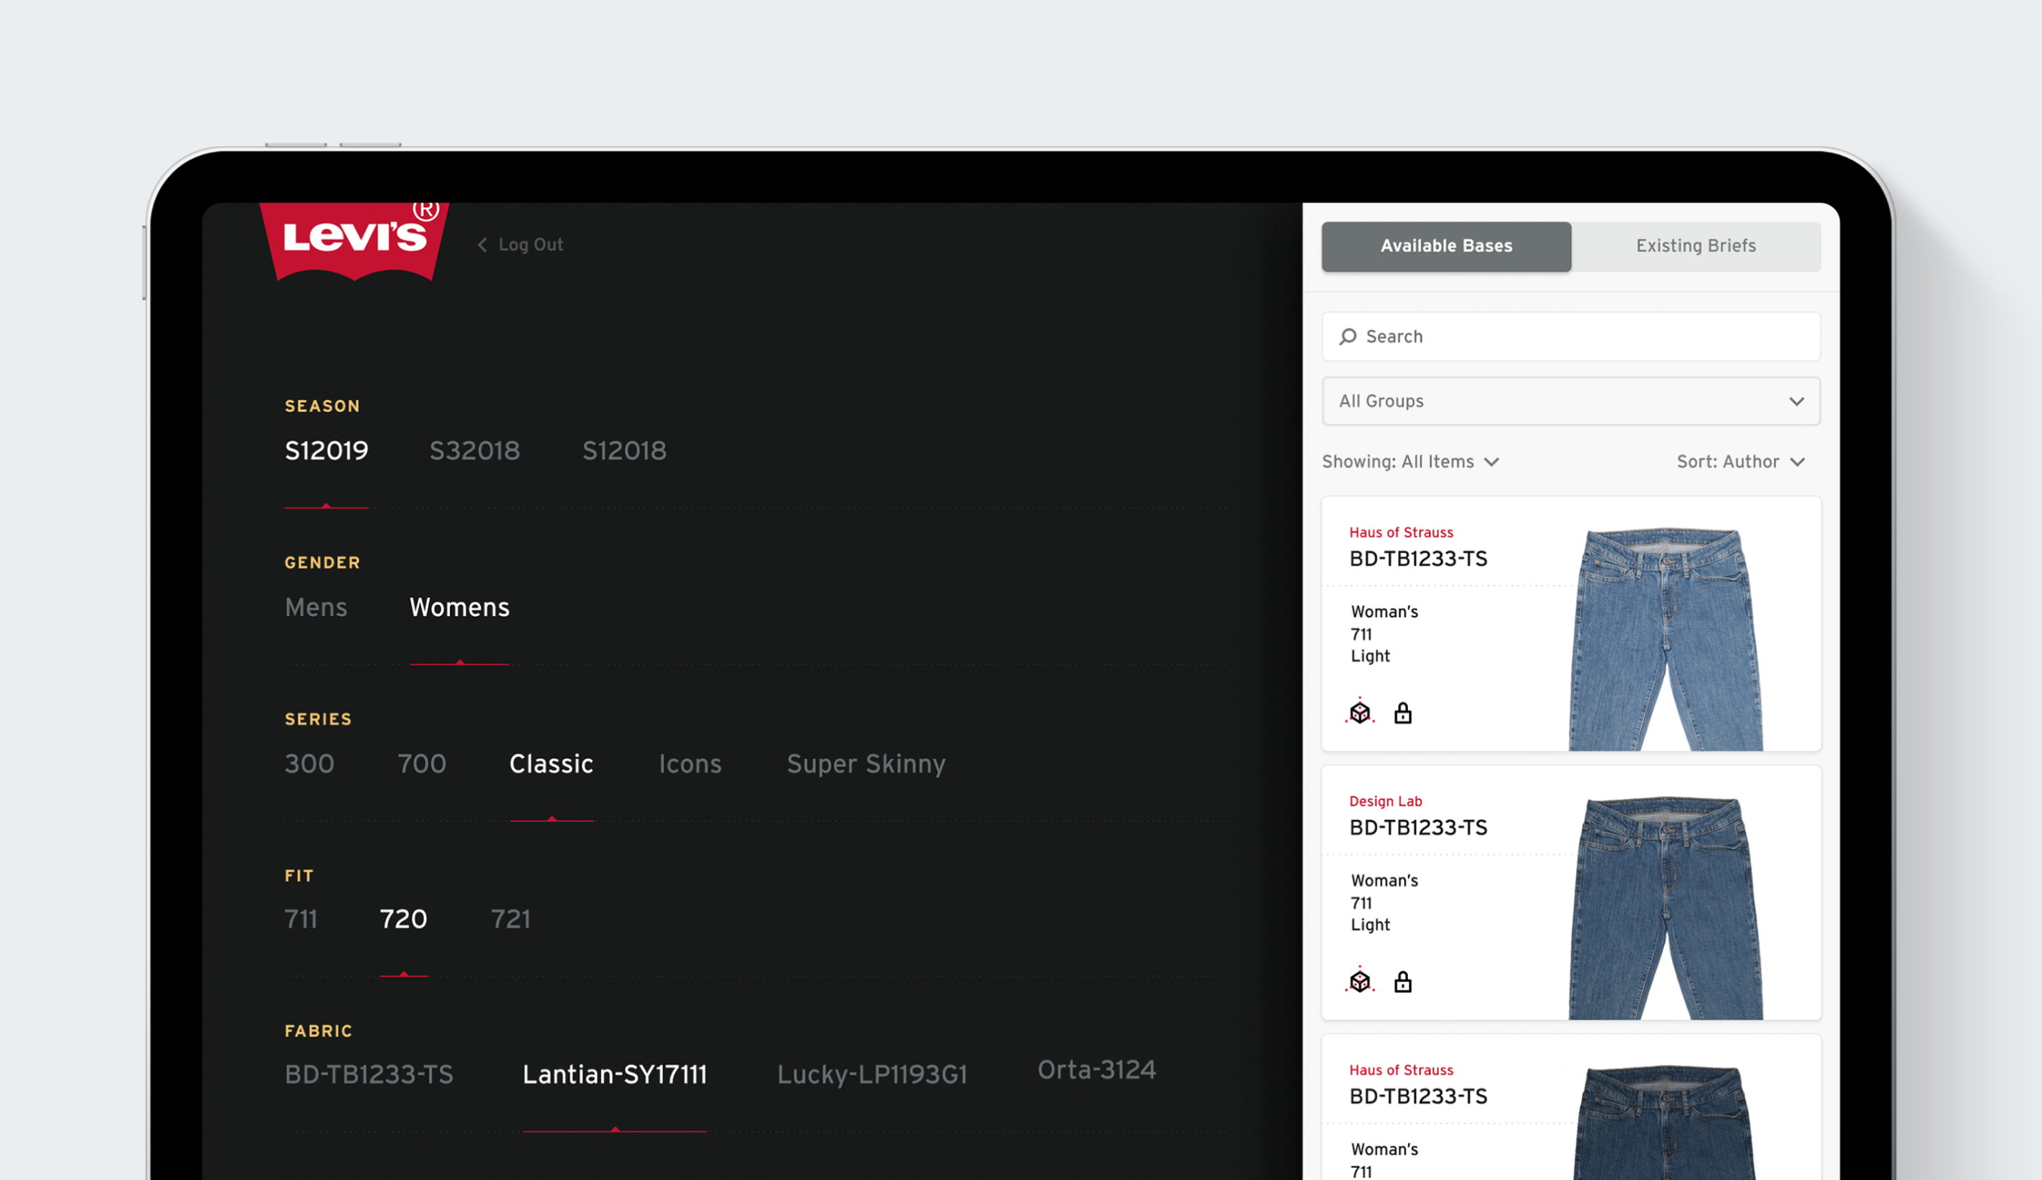Choose Orta-3124 fabric
This screenshot has height=1180, width=2042.
coord(1096,1070)
